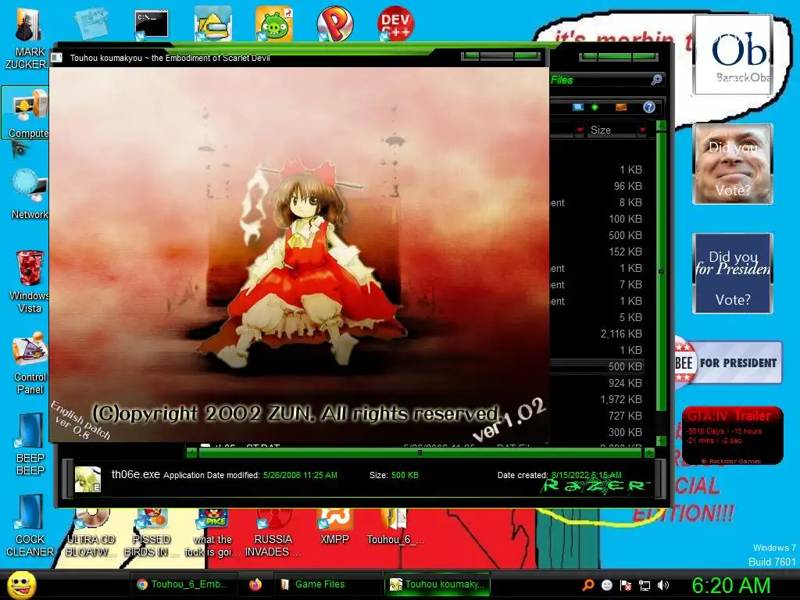The image size is (800, 600).
Task: Click the green horizontal scrollbar thumb
Action: (x=420, y=452)
